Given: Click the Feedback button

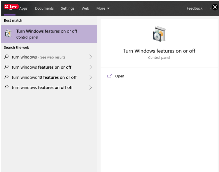Looking at the screenshot, I should pyautogui.click(x=194, y=8).
